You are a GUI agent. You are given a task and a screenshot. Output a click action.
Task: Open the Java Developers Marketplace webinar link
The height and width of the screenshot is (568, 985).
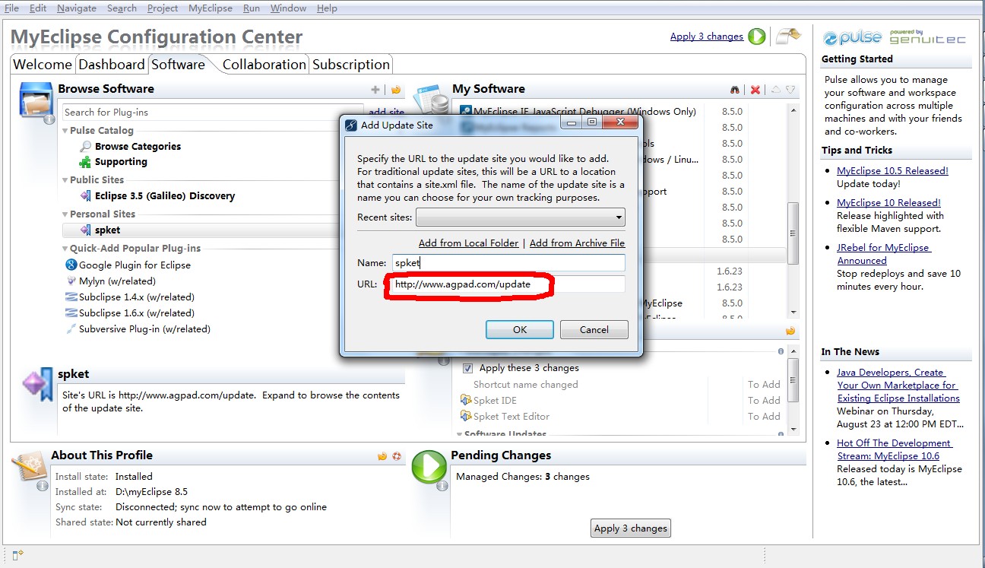pyautogui.click(x=898, y=386)
